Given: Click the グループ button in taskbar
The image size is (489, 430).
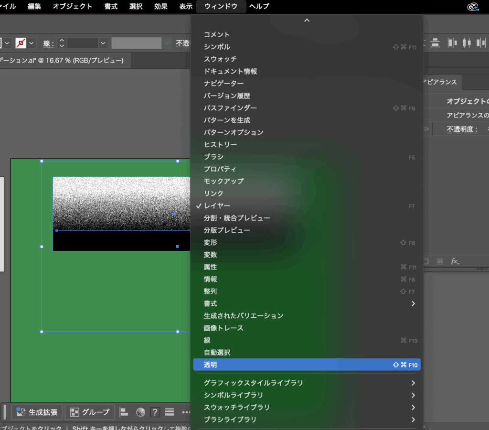Looking at the screenshot, I should pos(90,412).
